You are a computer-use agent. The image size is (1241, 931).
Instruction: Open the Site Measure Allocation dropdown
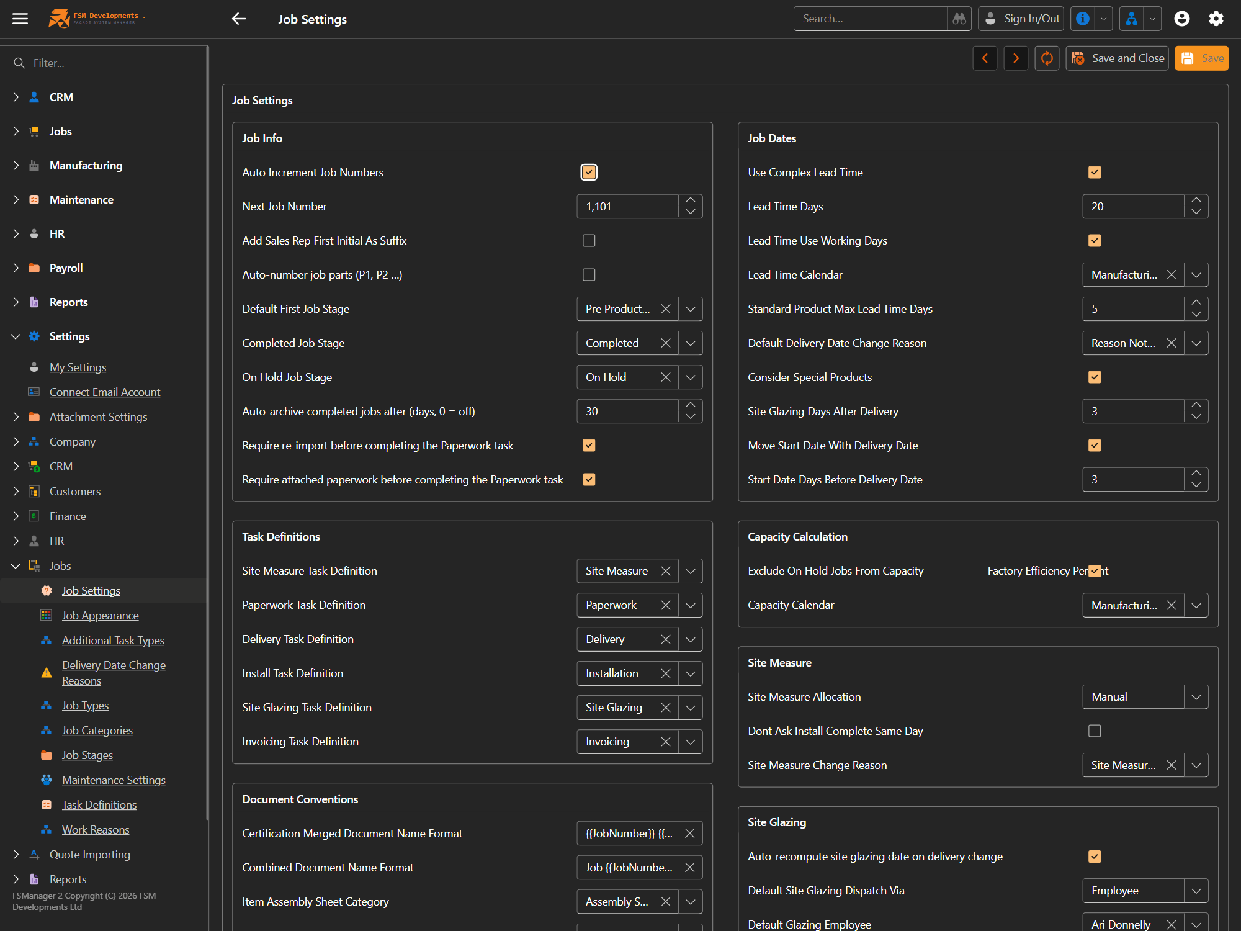click(x=1196, y=697)
